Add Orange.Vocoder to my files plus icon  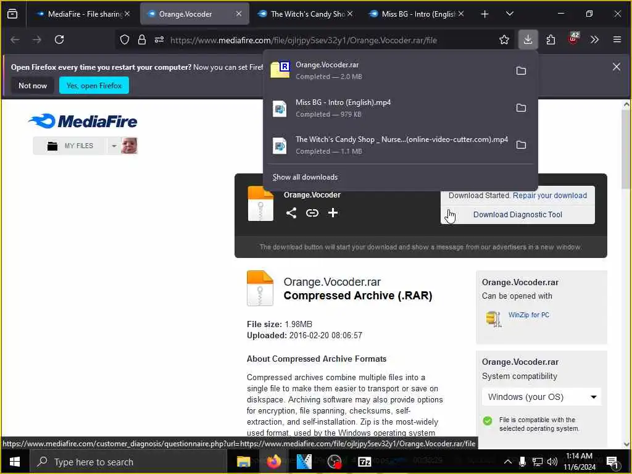[x=333, y=213]
